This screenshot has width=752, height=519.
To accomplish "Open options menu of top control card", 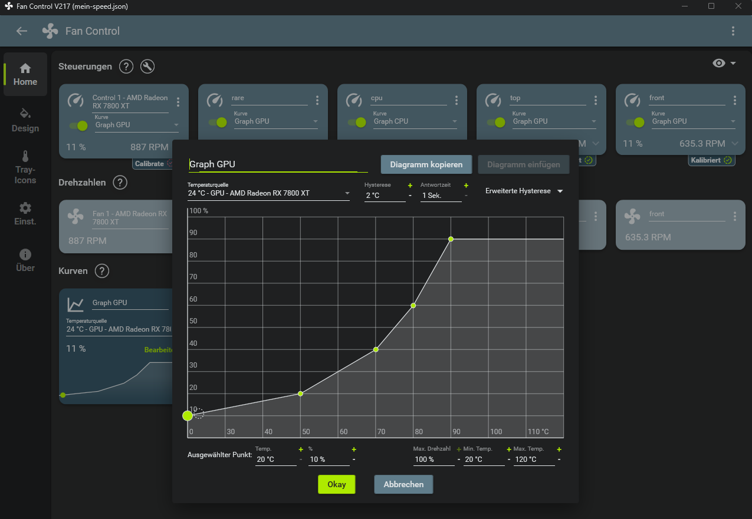I will [596, 100].
